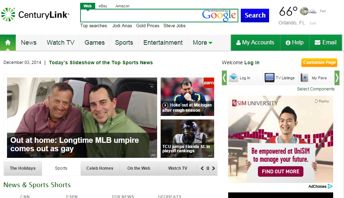Pause the slideshow
This screenshot has width=344, height=198.
point(208,168)
